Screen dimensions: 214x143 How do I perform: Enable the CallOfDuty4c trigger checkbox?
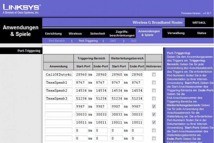[x=154, y=75]
